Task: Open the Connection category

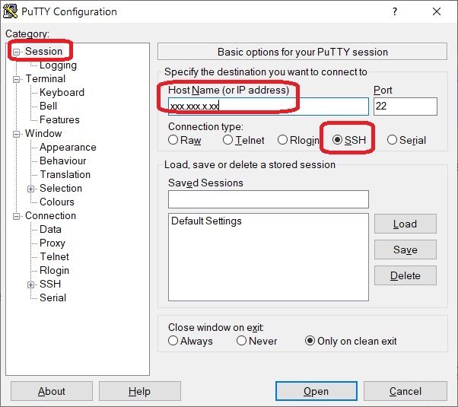Action: 50,215
